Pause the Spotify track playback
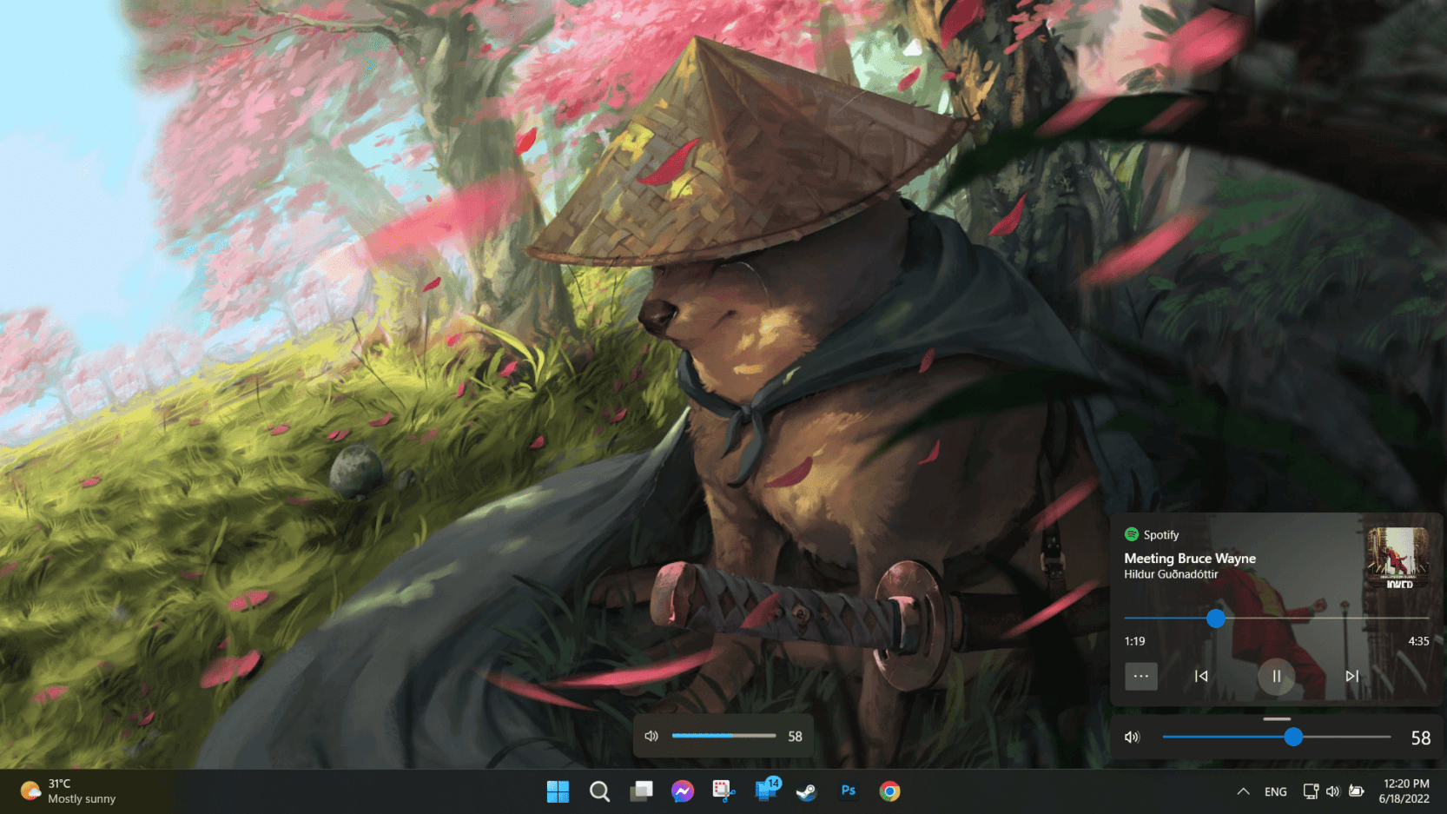 pos(1276,676)
